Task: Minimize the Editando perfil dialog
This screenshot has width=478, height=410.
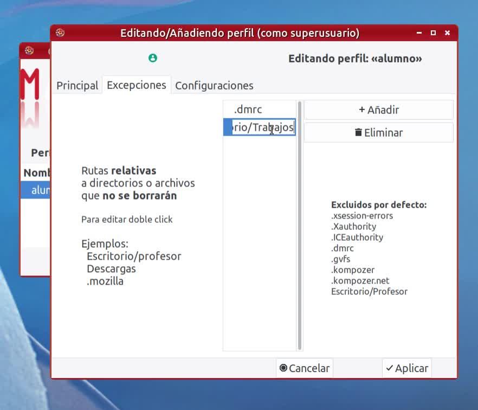Action: 419,33
